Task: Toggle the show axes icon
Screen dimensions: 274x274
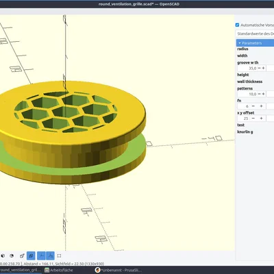Action: [41, 256]
